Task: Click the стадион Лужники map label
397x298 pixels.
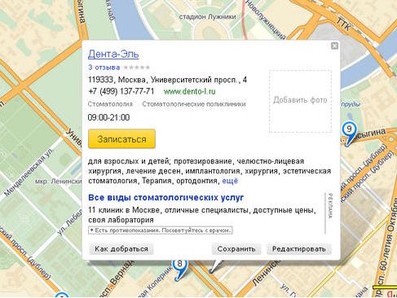Action: click(207, 17)
